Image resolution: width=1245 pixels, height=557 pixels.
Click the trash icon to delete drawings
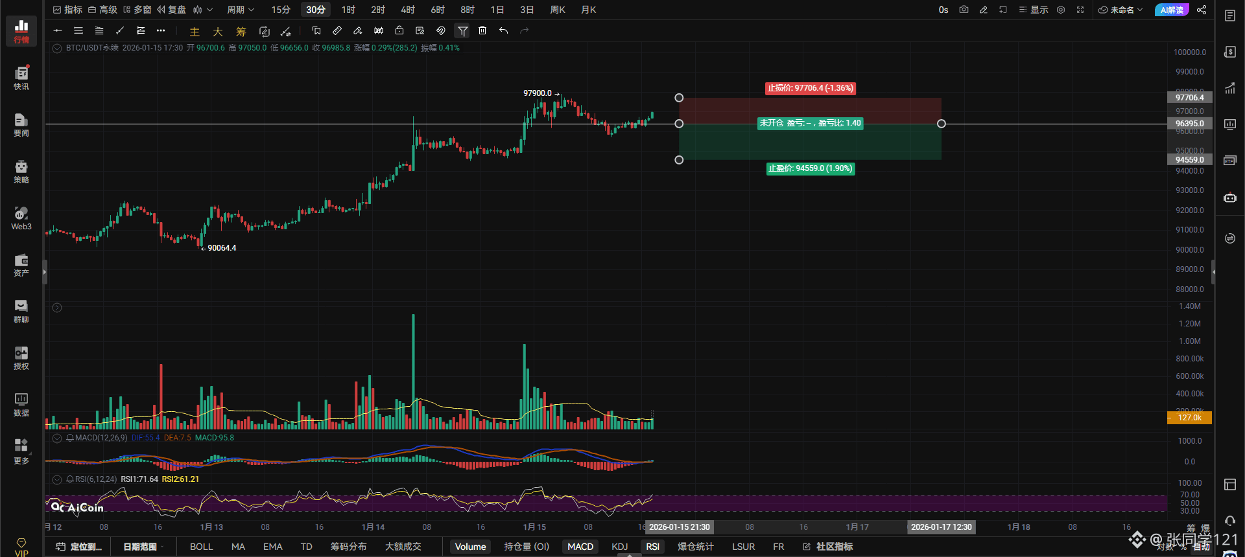(482, 30)
